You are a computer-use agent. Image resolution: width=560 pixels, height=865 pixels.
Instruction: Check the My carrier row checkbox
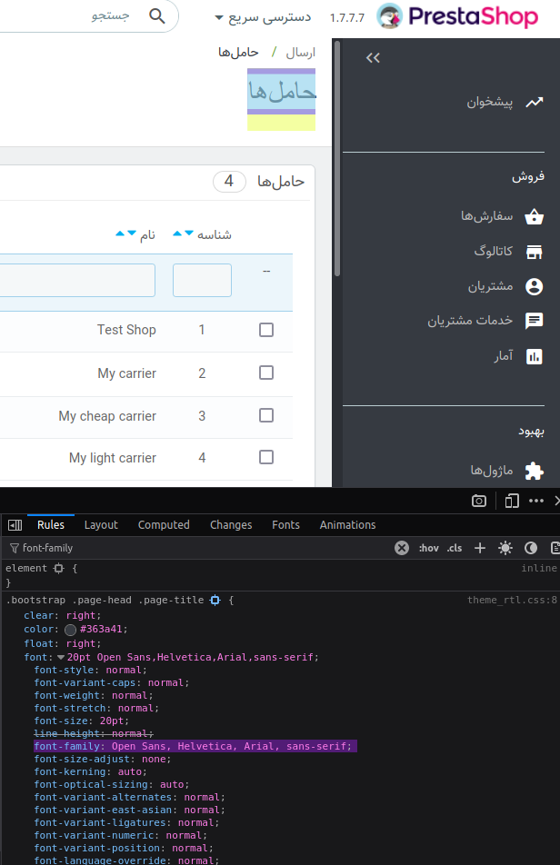click(x=266, y=373)
